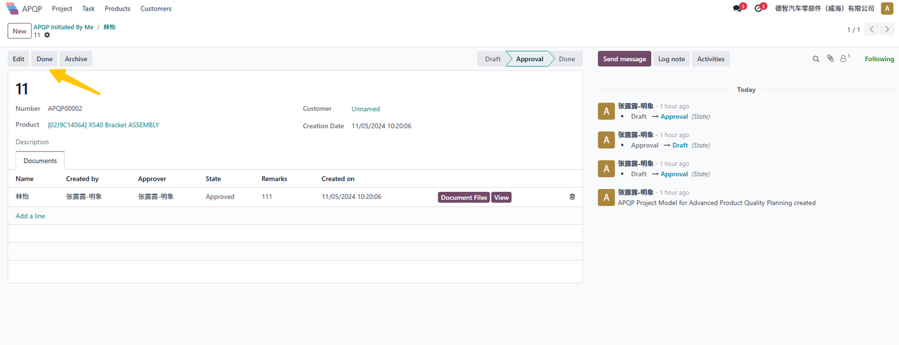Go to next record arrow
Image resolution: width=899 pixels, height=345 pixels.
point(889,30)
